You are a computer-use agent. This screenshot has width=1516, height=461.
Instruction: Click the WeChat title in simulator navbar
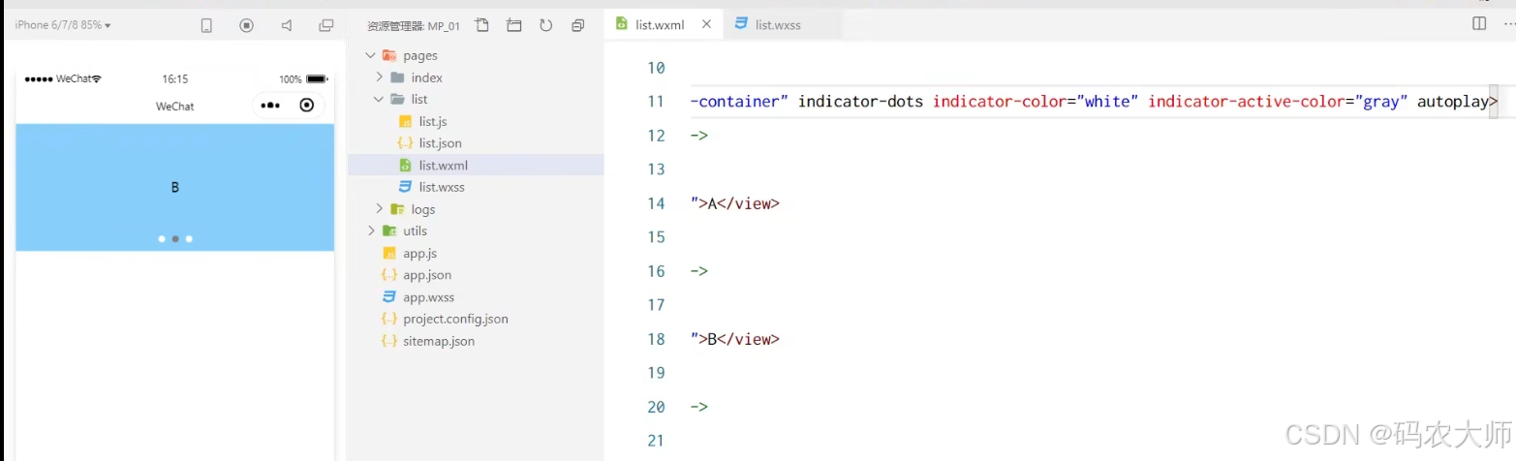(175, 106)
